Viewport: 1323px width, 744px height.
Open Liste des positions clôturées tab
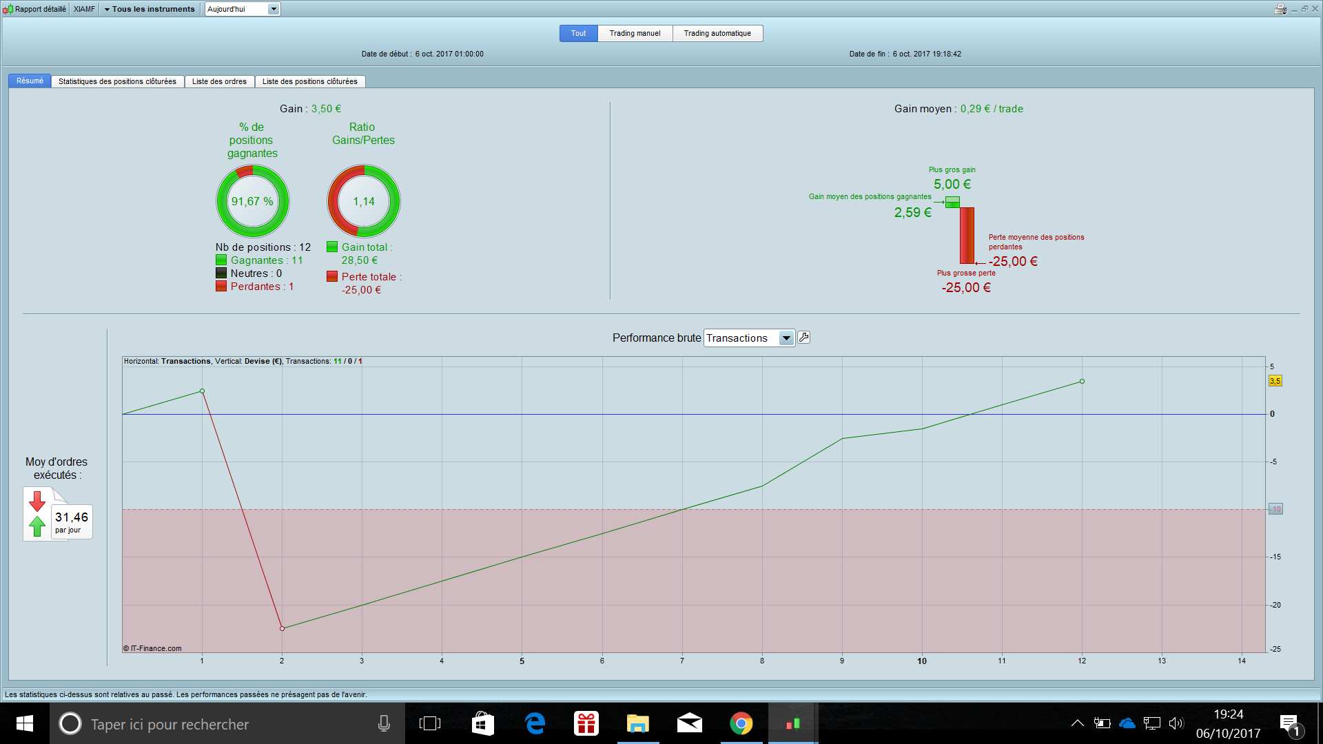click(x=309, y=81)
